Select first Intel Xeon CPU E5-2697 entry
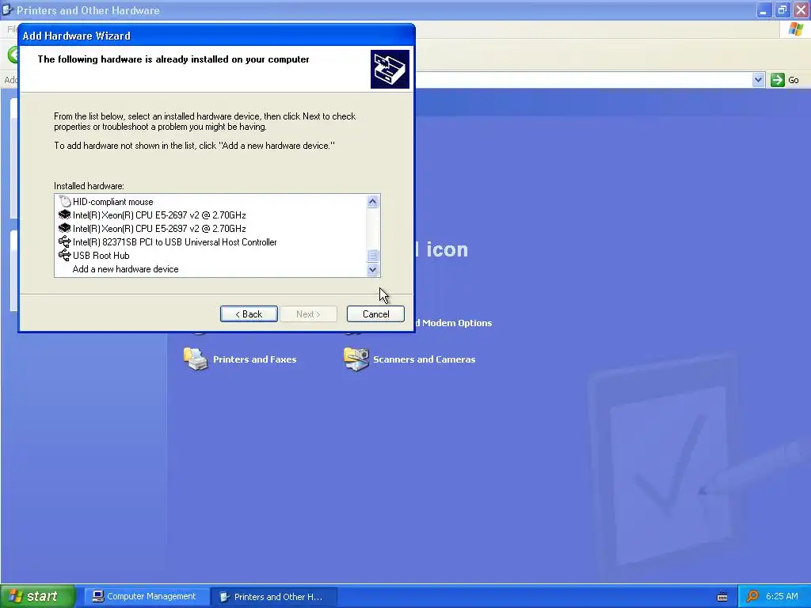This screenshot has width=811, height=608. [158, 215]
